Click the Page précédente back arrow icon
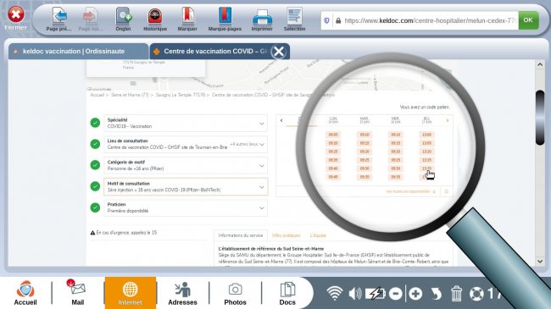 [59, 16]
